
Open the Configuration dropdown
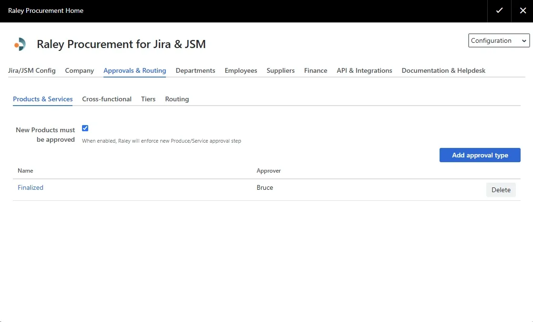coord(499,40)
